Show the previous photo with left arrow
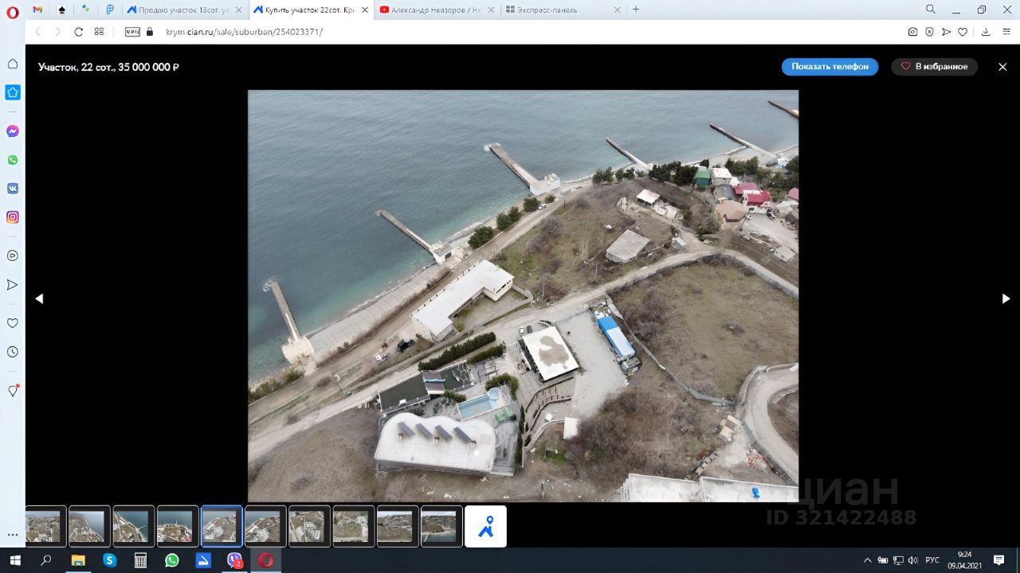 tap(39, 298)
